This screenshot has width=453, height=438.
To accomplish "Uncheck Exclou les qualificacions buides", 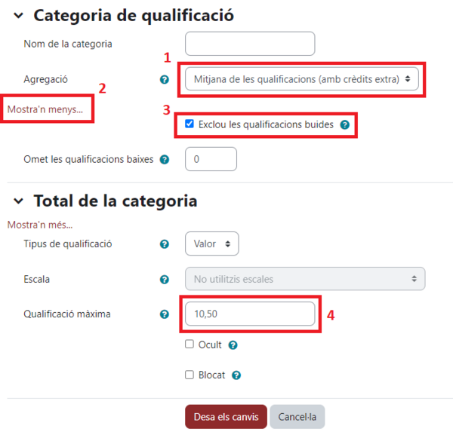I will [x=190, y=124].
